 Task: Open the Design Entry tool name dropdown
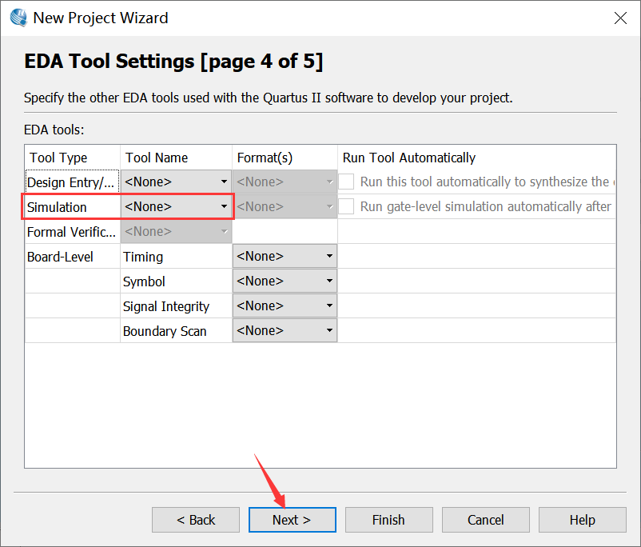176,182
